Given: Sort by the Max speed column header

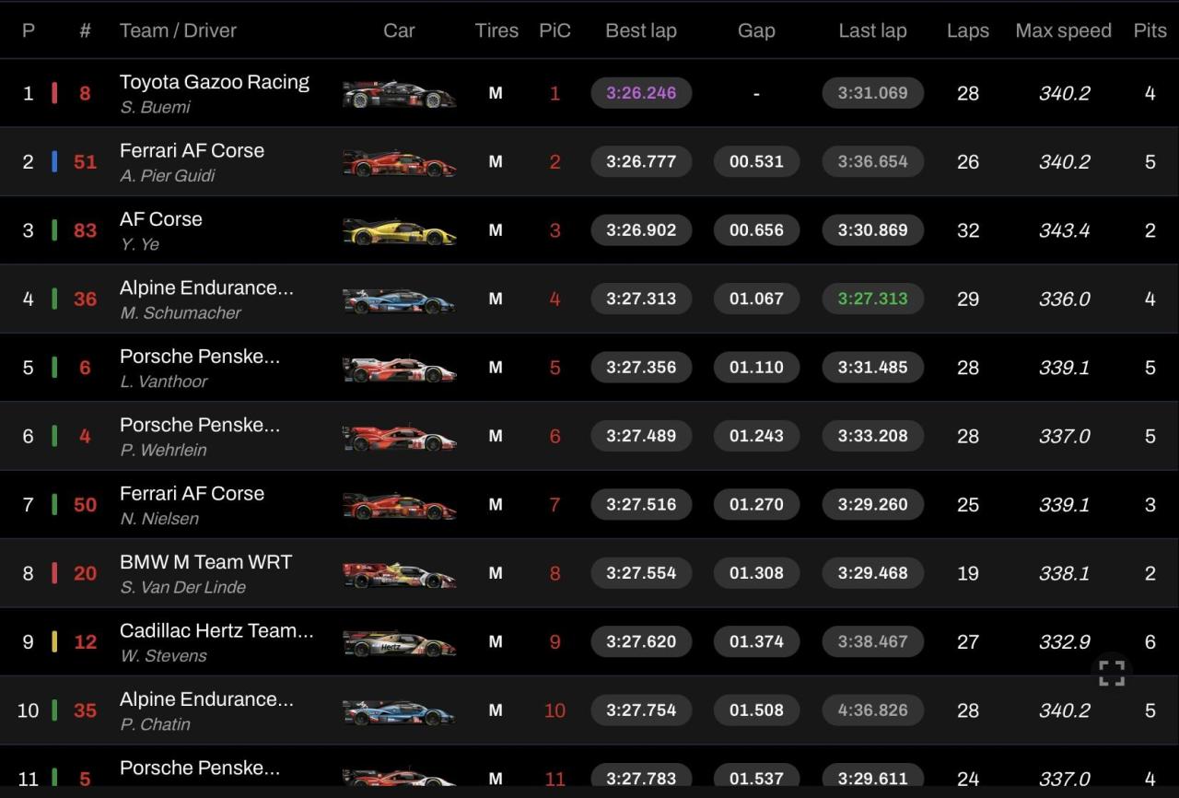Looking at the screenshot, I should pyautogui.click(x=1063, y=30).
